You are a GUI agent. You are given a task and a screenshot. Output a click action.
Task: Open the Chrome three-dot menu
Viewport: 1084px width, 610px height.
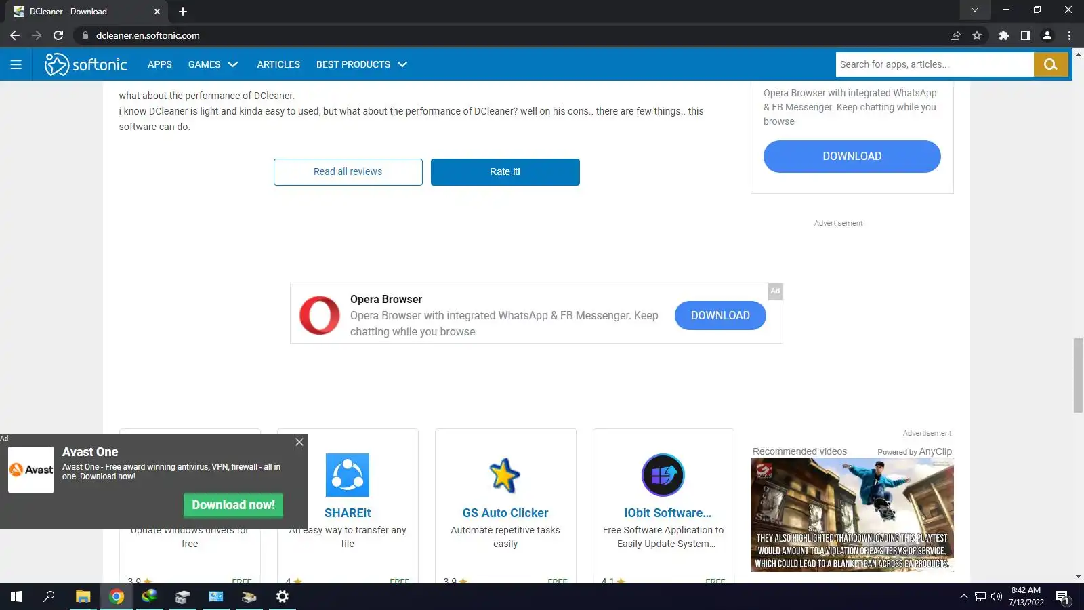click(x=1070, y=35)
